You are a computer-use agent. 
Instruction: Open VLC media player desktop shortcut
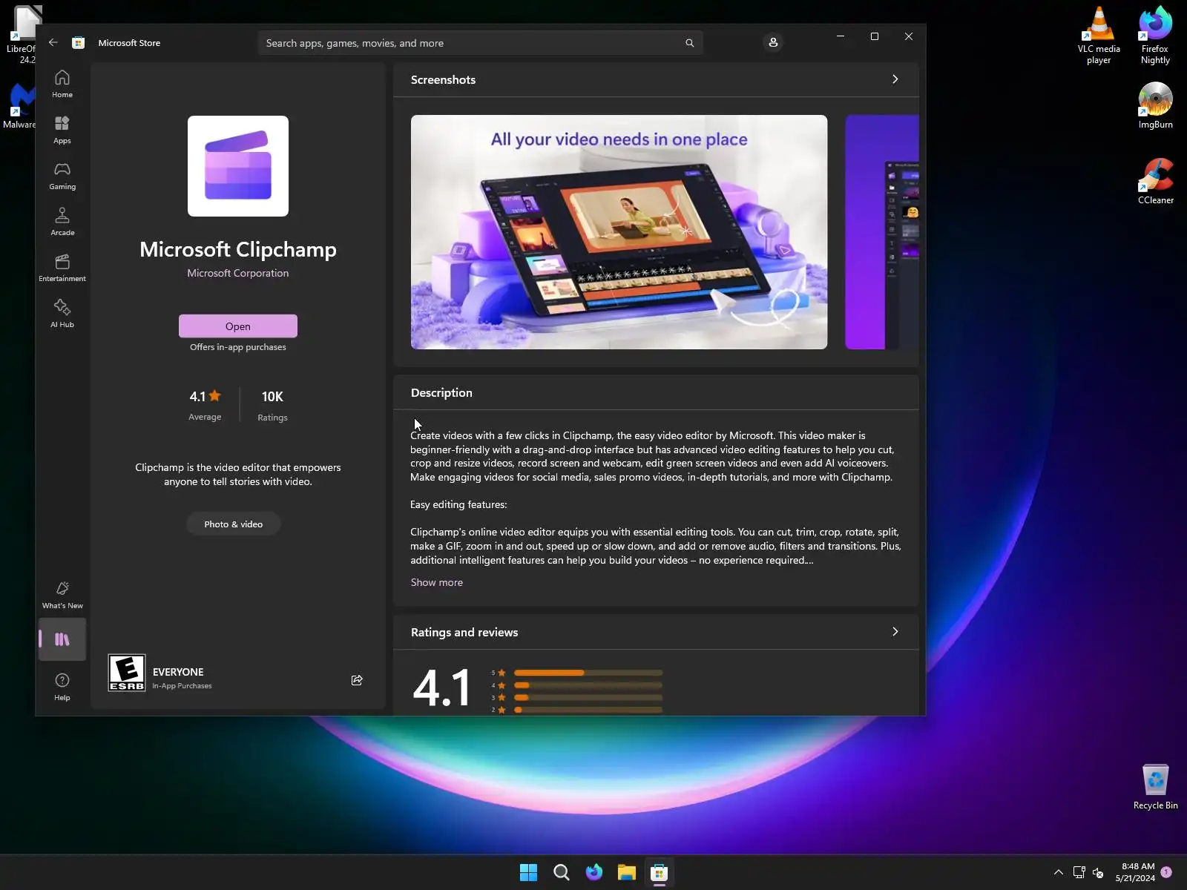coord(1099,36)
